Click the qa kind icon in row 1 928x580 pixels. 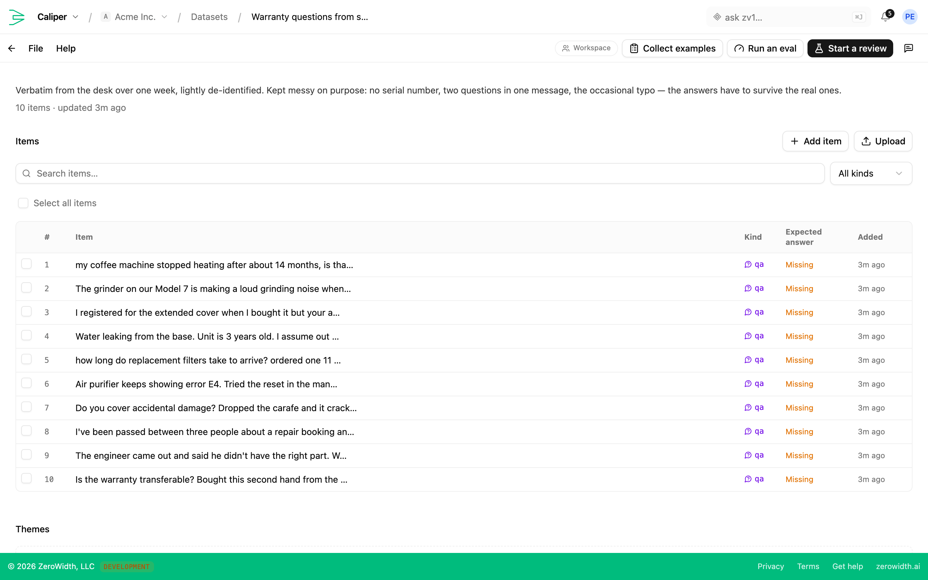tap(748, 264)
